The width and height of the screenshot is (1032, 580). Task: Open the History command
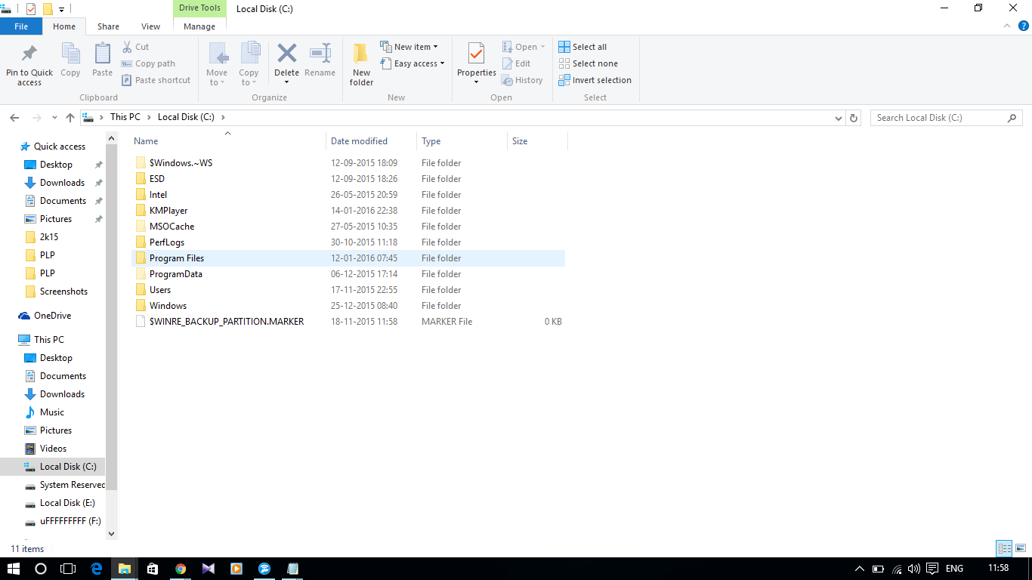tap(522, 80)
